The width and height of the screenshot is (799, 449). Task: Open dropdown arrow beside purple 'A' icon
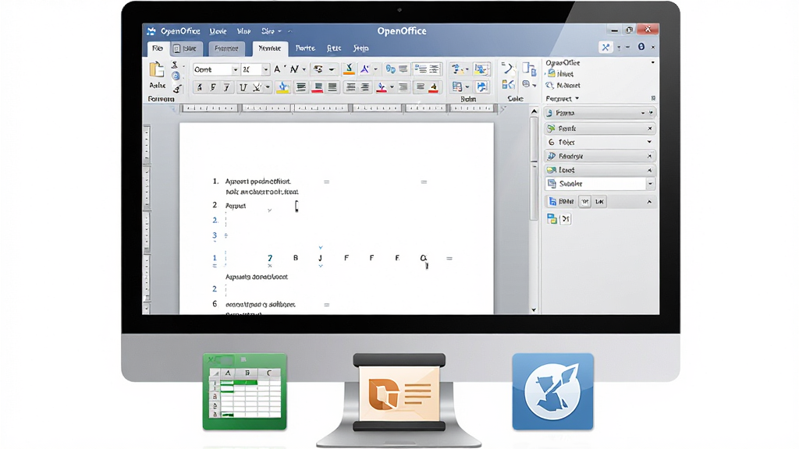point(375,69)
